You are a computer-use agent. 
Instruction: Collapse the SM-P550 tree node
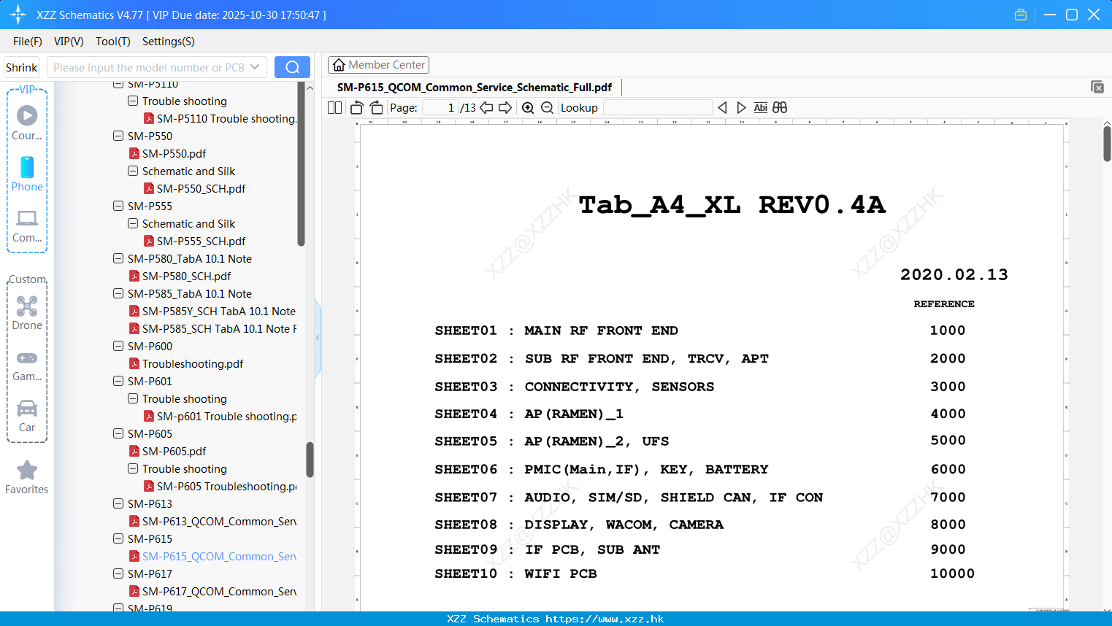point(118,136)
